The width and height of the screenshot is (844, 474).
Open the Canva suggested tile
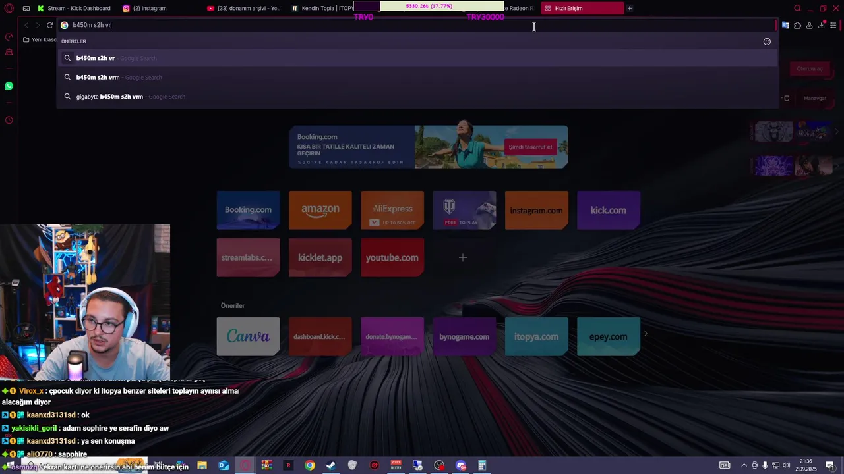coord(248,336)
